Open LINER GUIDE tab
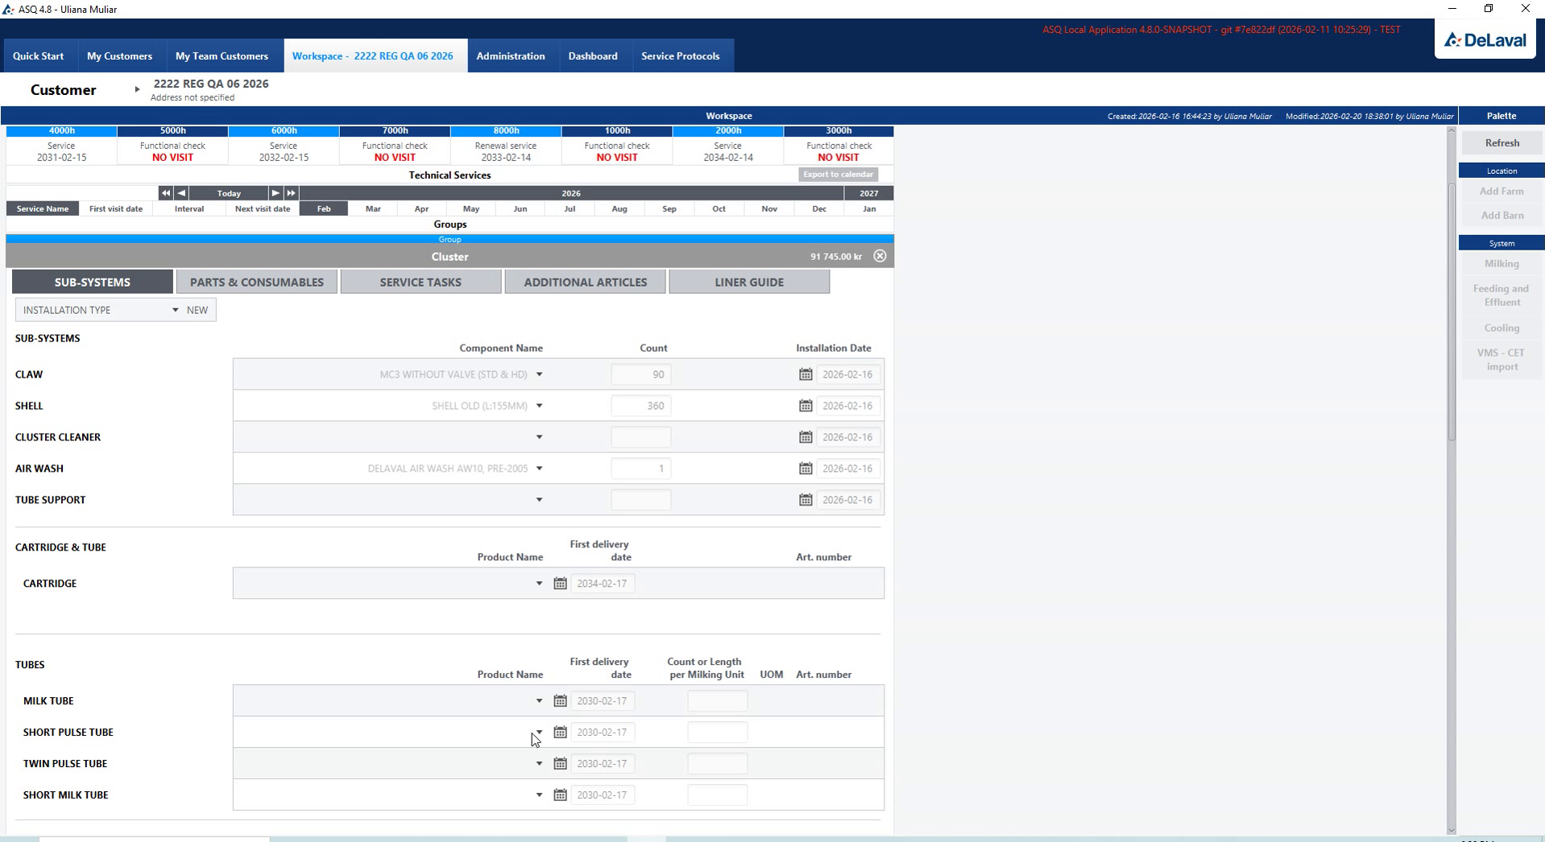This screenshot has height=842, width=1545. point(749,282)
